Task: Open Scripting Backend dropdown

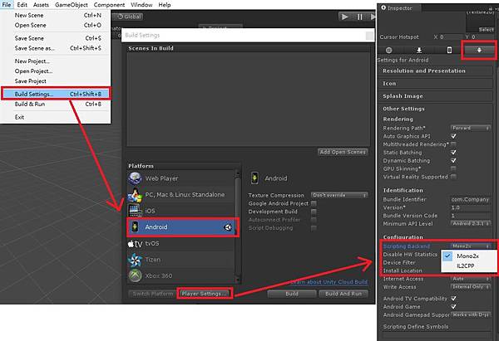Action: point(471,246)
